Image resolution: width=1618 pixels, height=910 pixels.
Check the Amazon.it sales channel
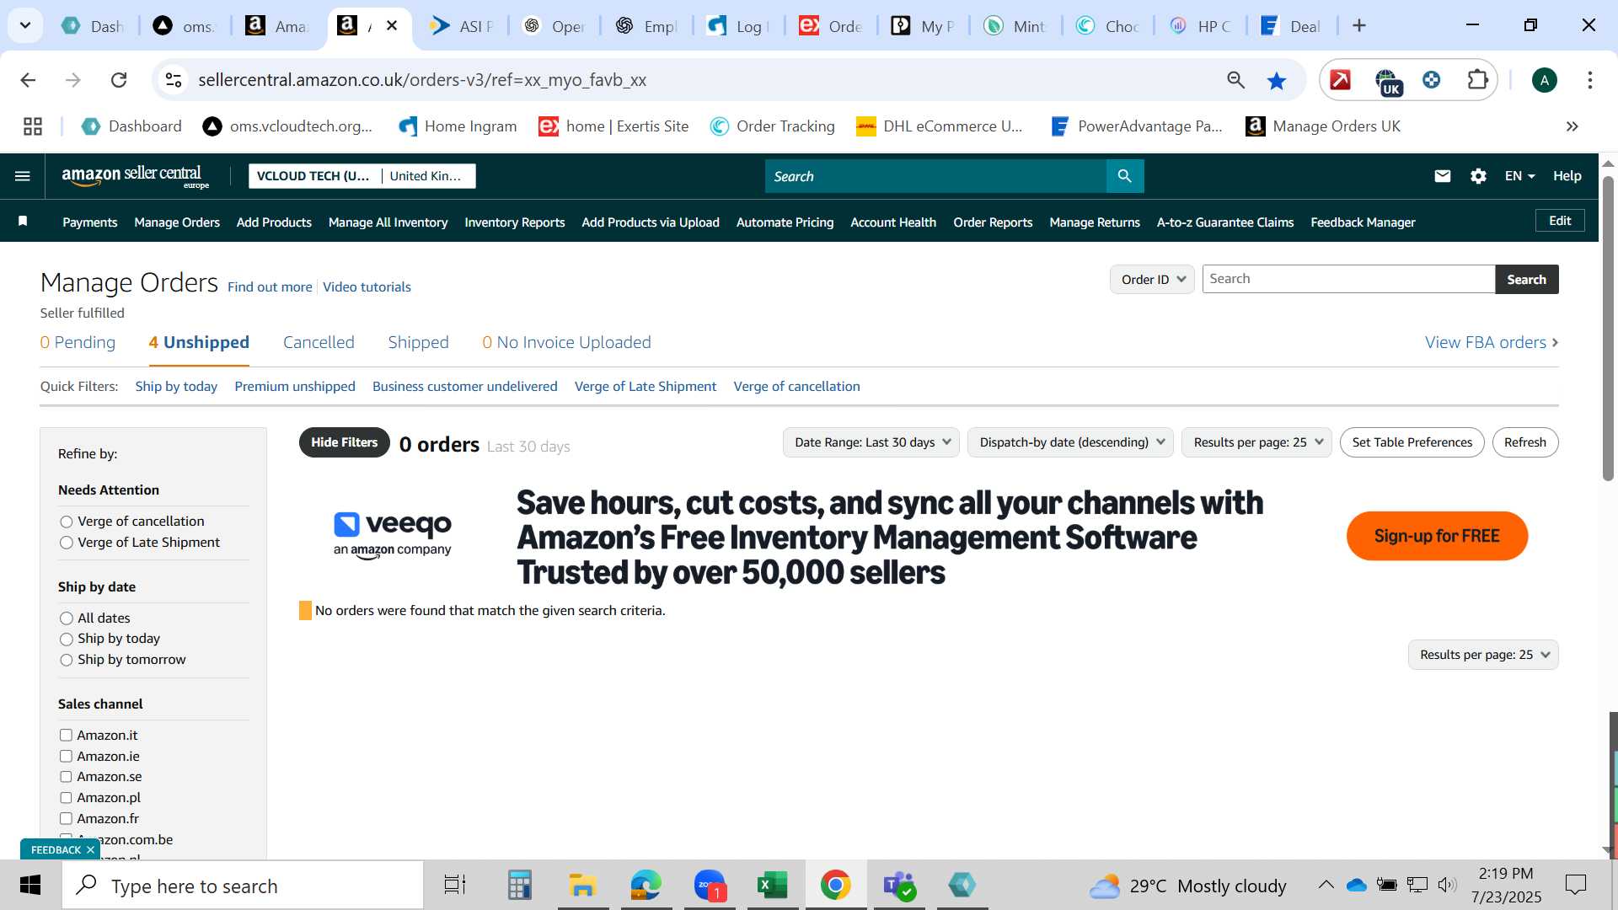click(66, 736)
